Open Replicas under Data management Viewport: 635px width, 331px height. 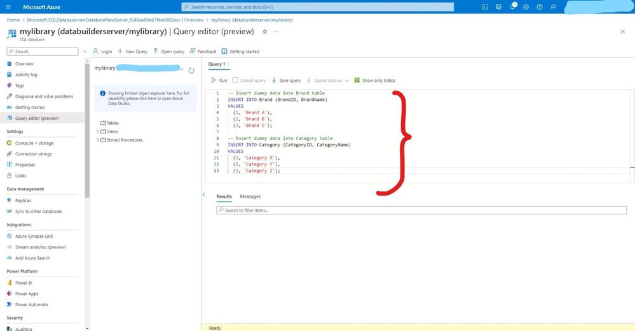pyautogui.click(x=23, y=200)
